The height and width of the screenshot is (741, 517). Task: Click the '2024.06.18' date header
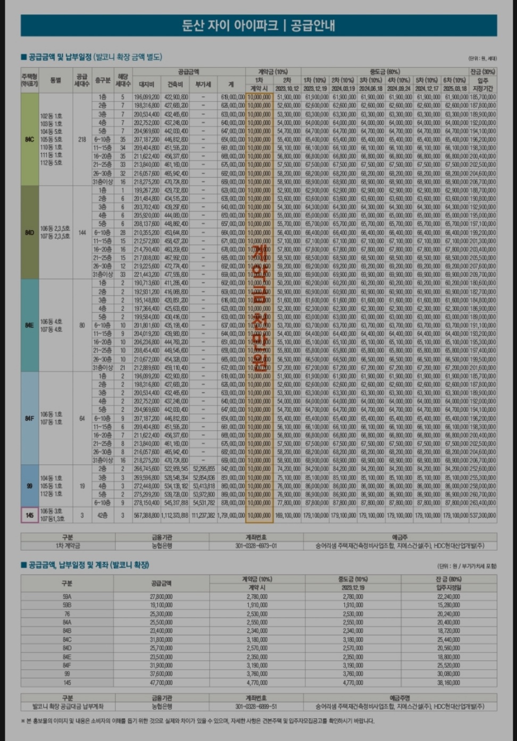click(371, 89)
